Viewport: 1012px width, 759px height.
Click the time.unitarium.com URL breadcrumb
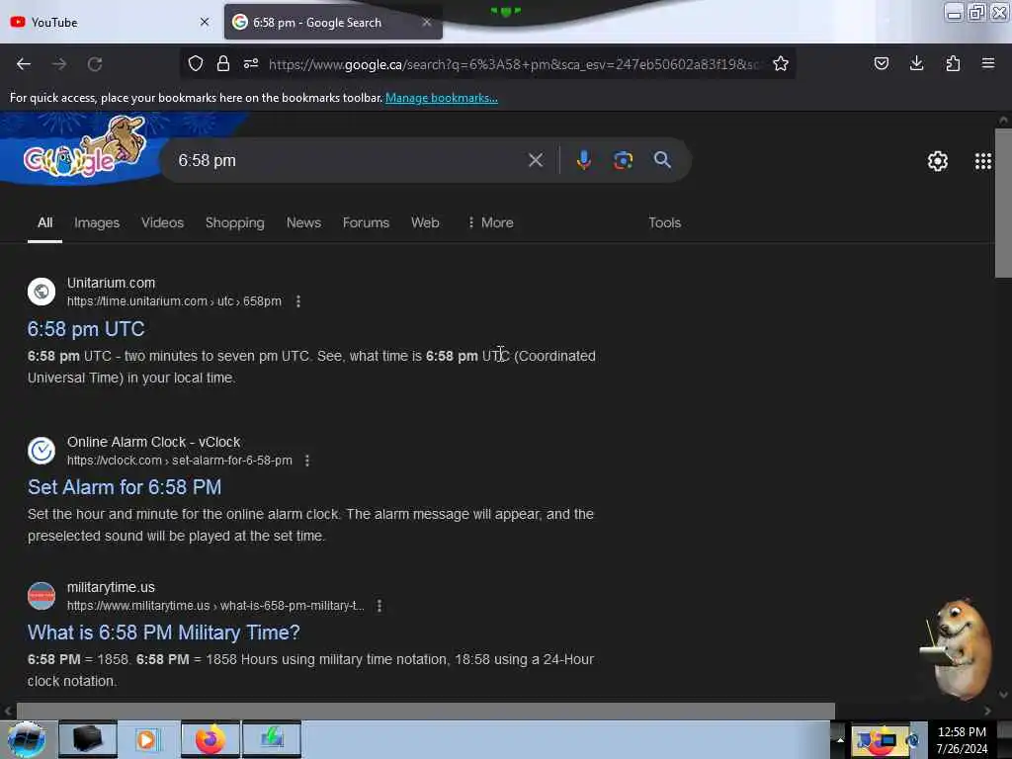(174, 301)
